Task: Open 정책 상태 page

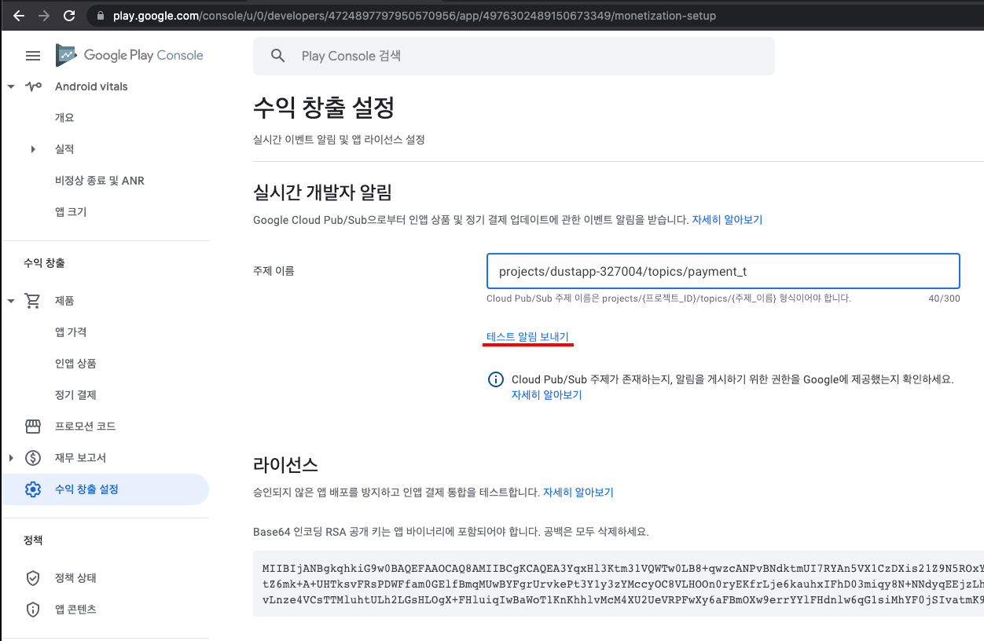Action: 75,578
